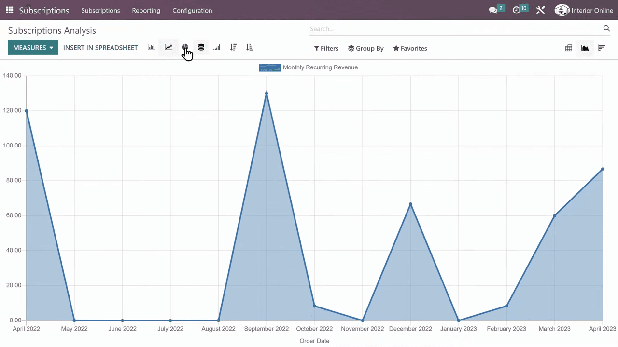Open the debug tools wrench icon

tap(540, 10)
